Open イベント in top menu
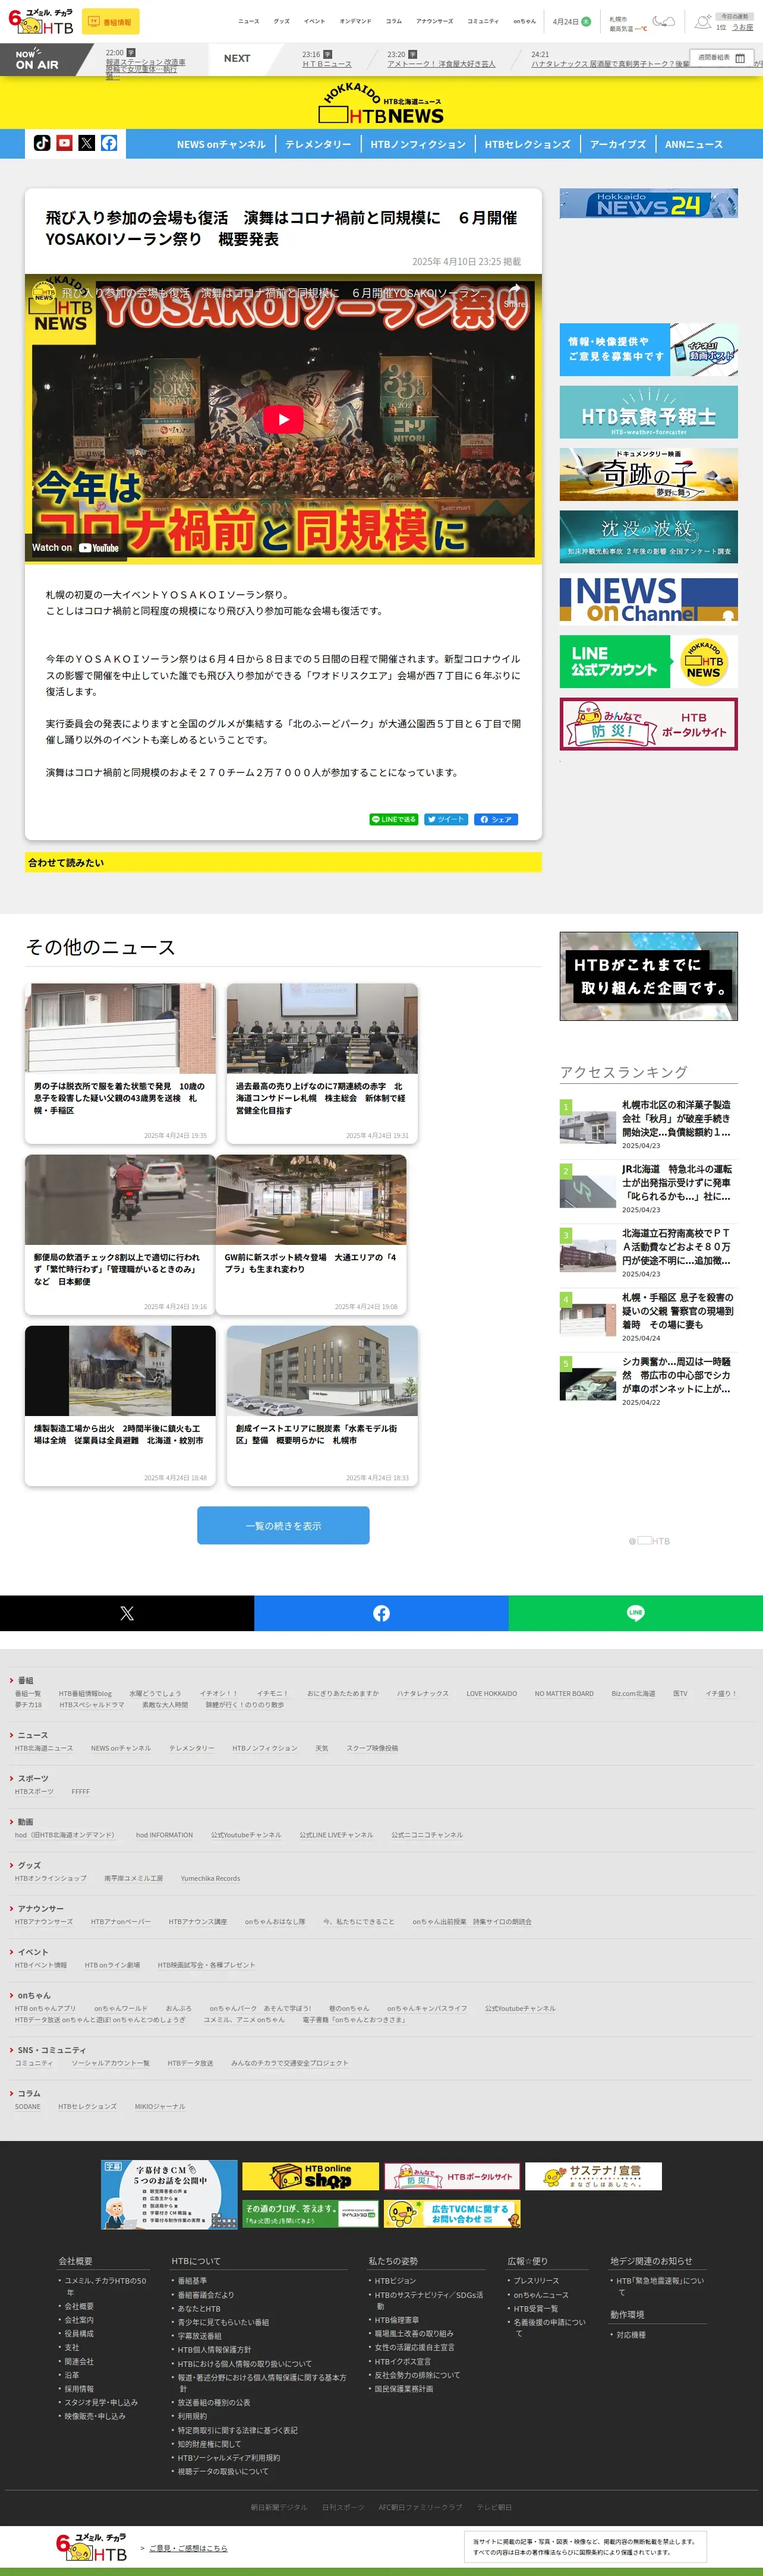This screenshot has width=763, height=2576. click(x=315, y=21)
